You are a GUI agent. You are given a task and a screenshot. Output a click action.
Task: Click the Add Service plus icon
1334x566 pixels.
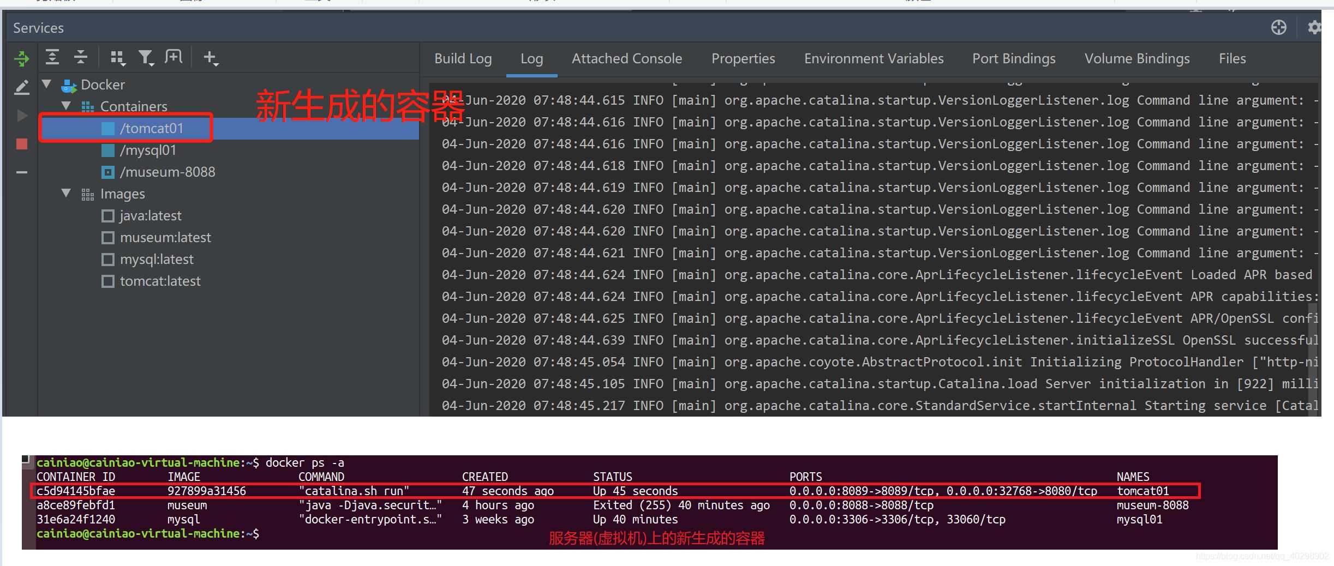[x=211, y=57]
